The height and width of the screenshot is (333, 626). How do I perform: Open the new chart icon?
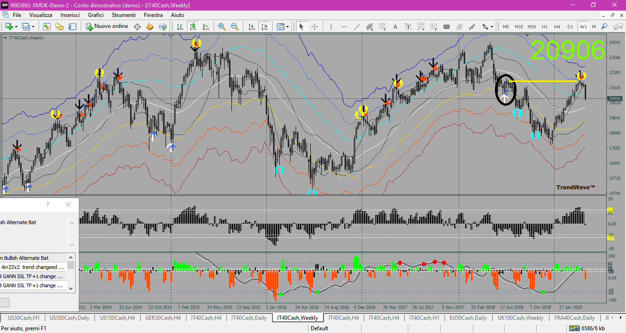tap(8, 27)
